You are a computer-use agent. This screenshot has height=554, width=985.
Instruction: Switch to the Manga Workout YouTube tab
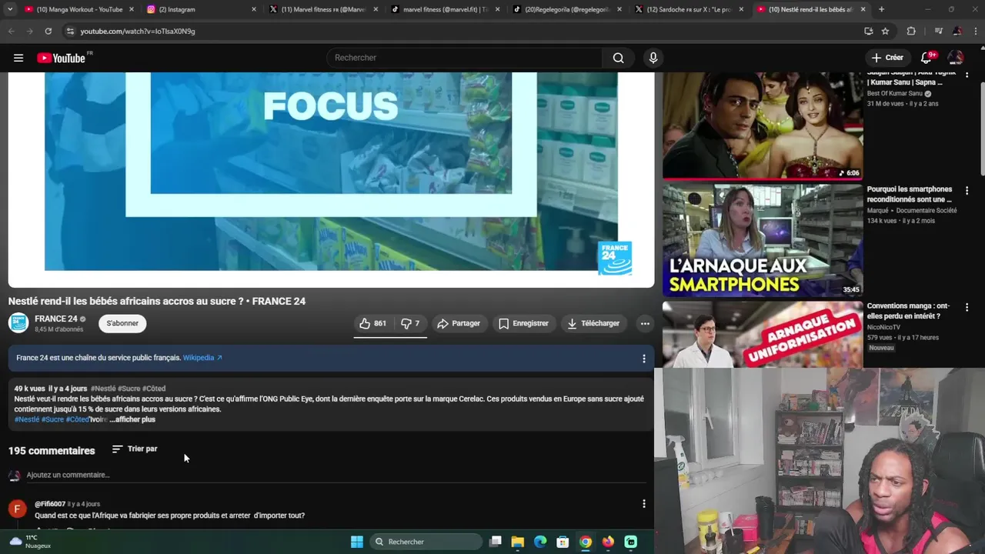click(79, 9)
